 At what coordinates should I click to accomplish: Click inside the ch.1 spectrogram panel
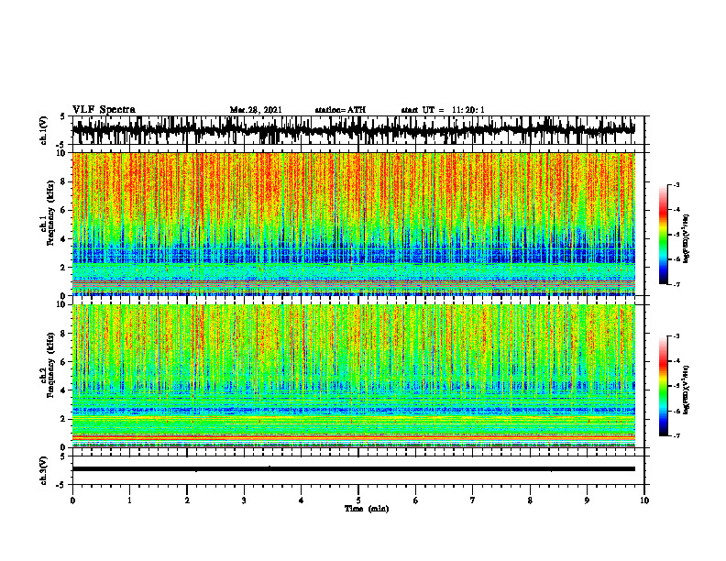353,224
